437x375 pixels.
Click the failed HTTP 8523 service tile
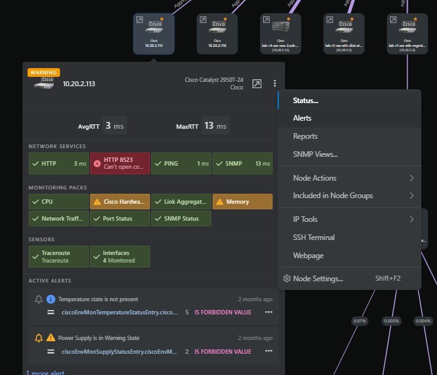point(120,164)
